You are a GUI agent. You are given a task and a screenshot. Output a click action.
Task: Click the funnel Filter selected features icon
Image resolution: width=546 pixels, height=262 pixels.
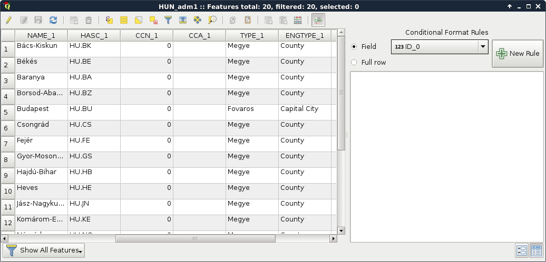click(x=168, y=21)
